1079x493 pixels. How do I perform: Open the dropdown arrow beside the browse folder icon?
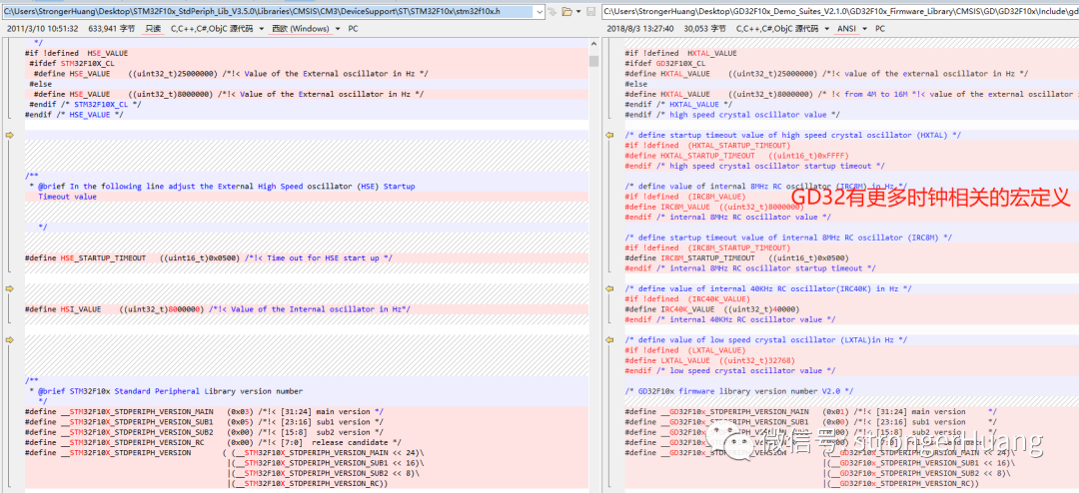[x=577, y=12]
